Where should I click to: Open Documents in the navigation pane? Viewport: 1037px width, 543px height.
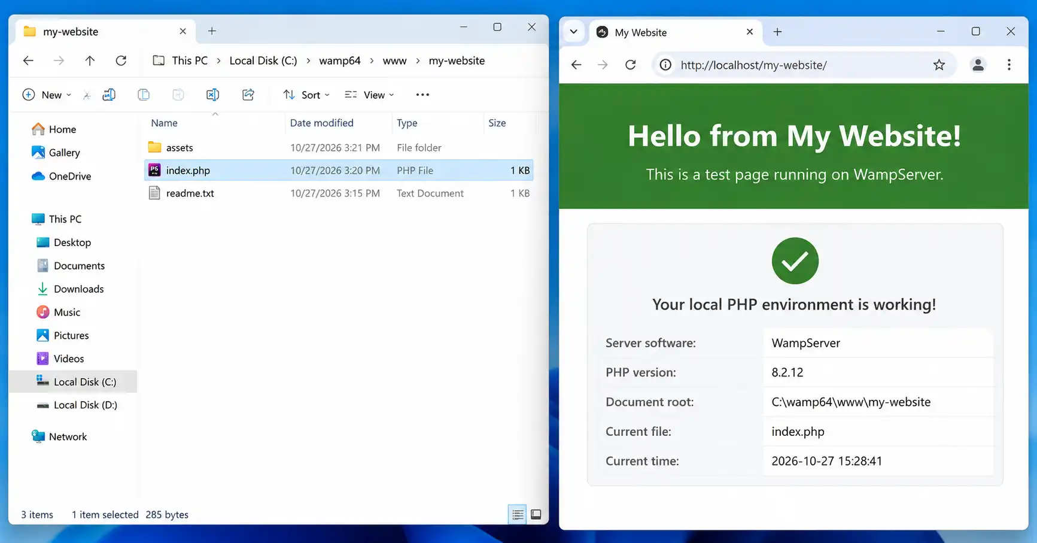tap(71, 266)
